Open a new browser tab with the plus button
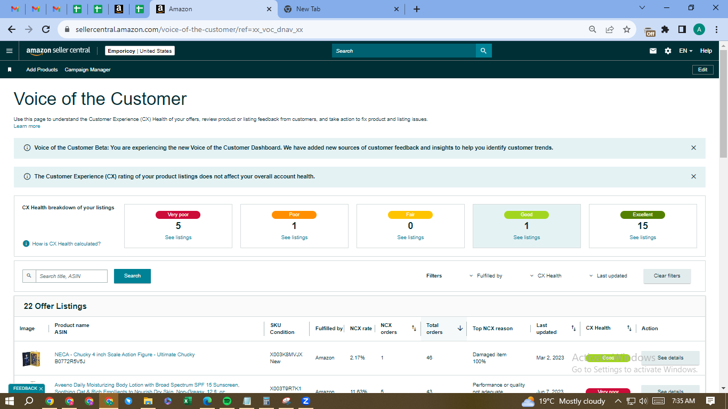 click(x=417, y=9)
